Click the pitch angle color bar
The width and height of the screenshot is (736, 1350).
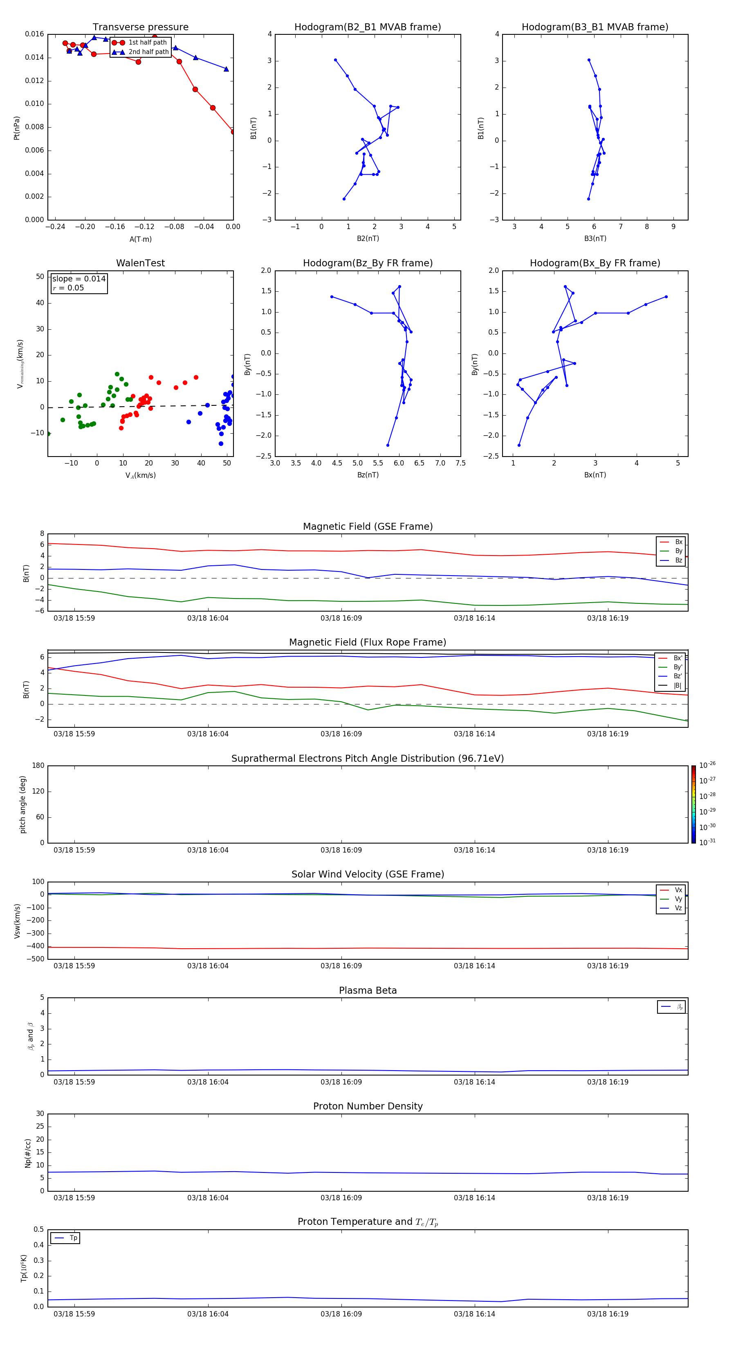pos(693,804)
